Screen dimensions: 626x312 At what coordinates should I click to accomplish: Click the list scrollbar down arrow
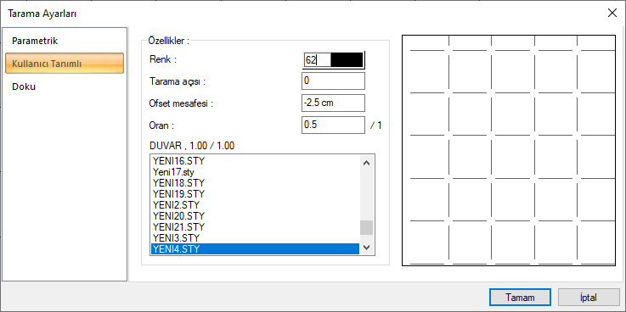(367, 248)
